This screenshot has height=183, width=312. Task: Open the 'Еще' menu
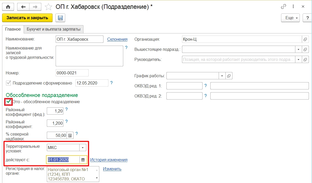(x=290, y=18)
